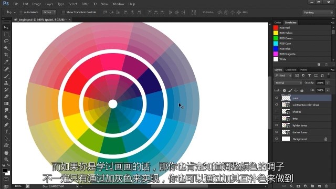Select the History Brush tool
The height and width of the screenshot is (189, 336).
(6, 90)
